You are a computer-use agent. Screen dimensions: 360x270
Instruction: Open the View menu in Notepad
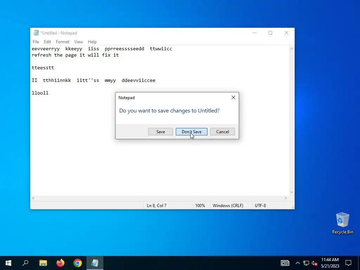point(78,42)
